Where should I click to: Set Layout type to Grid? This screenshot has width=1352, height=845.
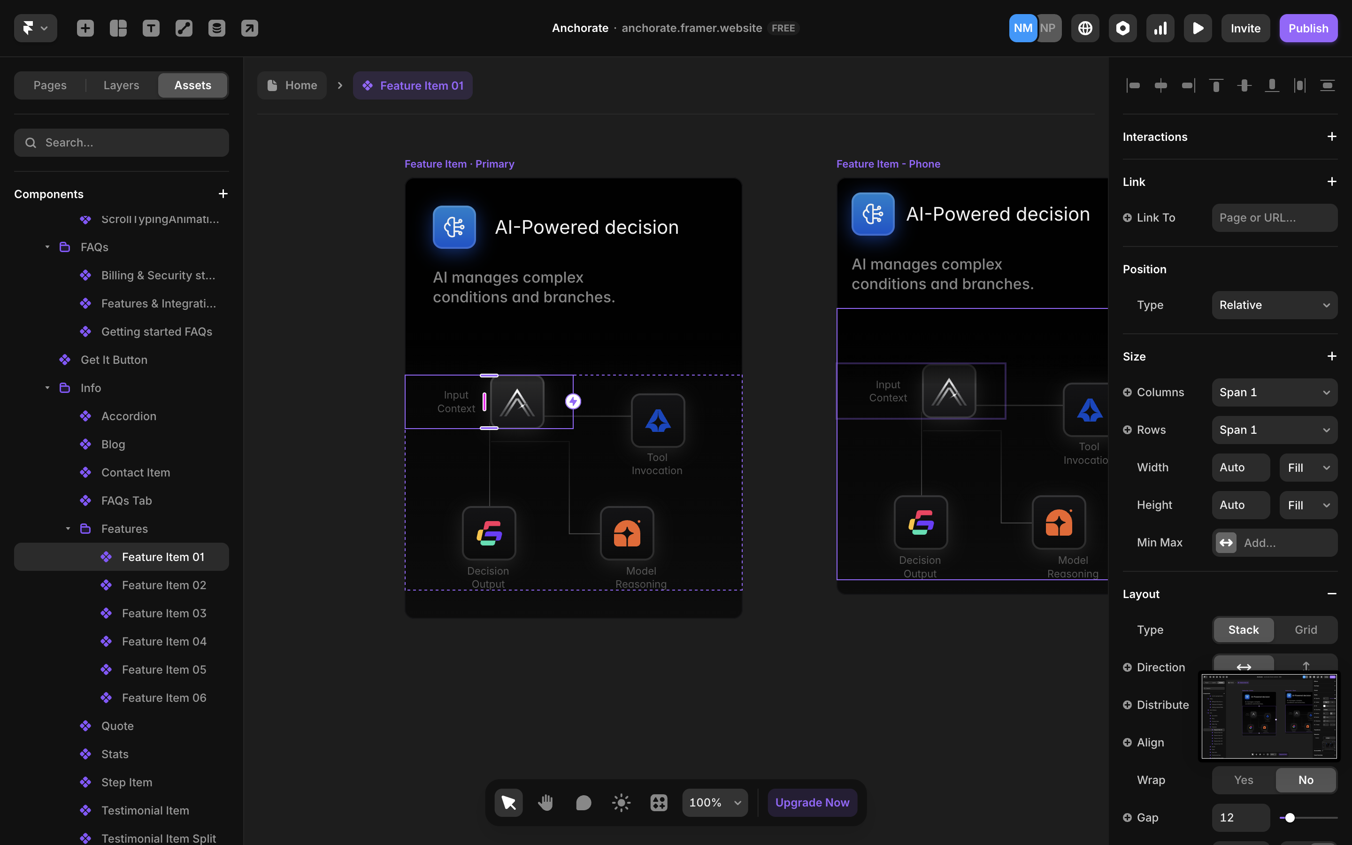[x=1306, y=630]
